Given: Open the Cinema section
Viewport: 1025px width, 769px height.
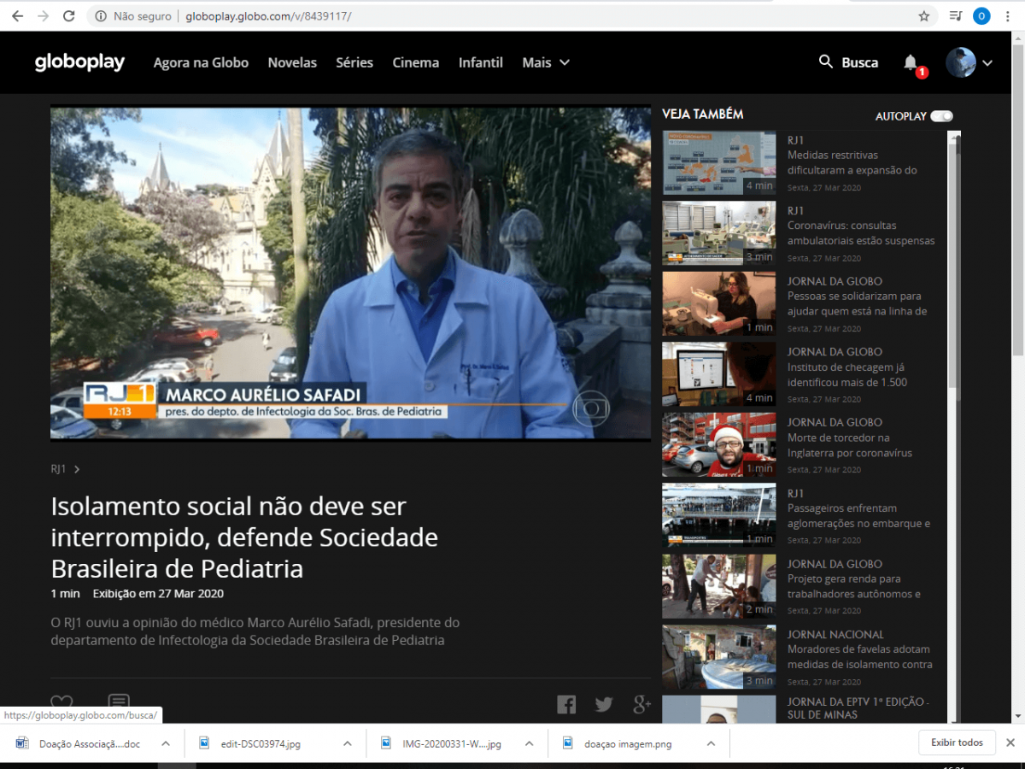Looking at the screenshot, I should click(416, 62).
